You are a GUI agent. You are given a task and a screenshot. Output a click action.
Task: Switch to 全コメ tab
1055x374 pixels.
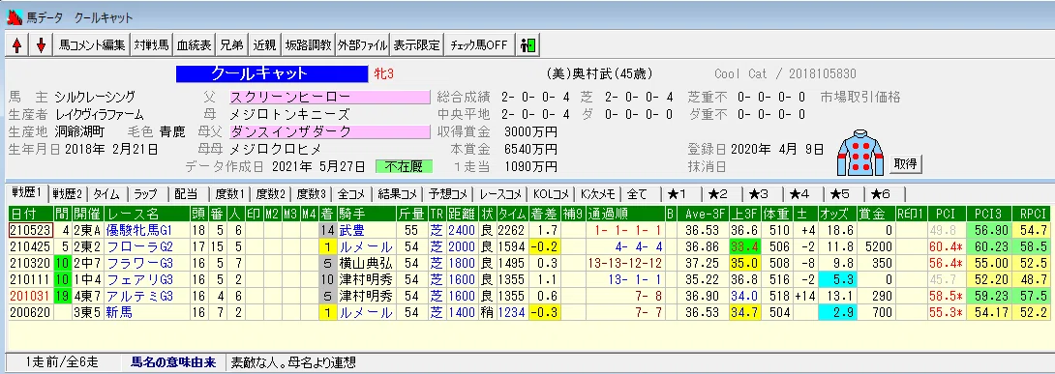point(351,194)
